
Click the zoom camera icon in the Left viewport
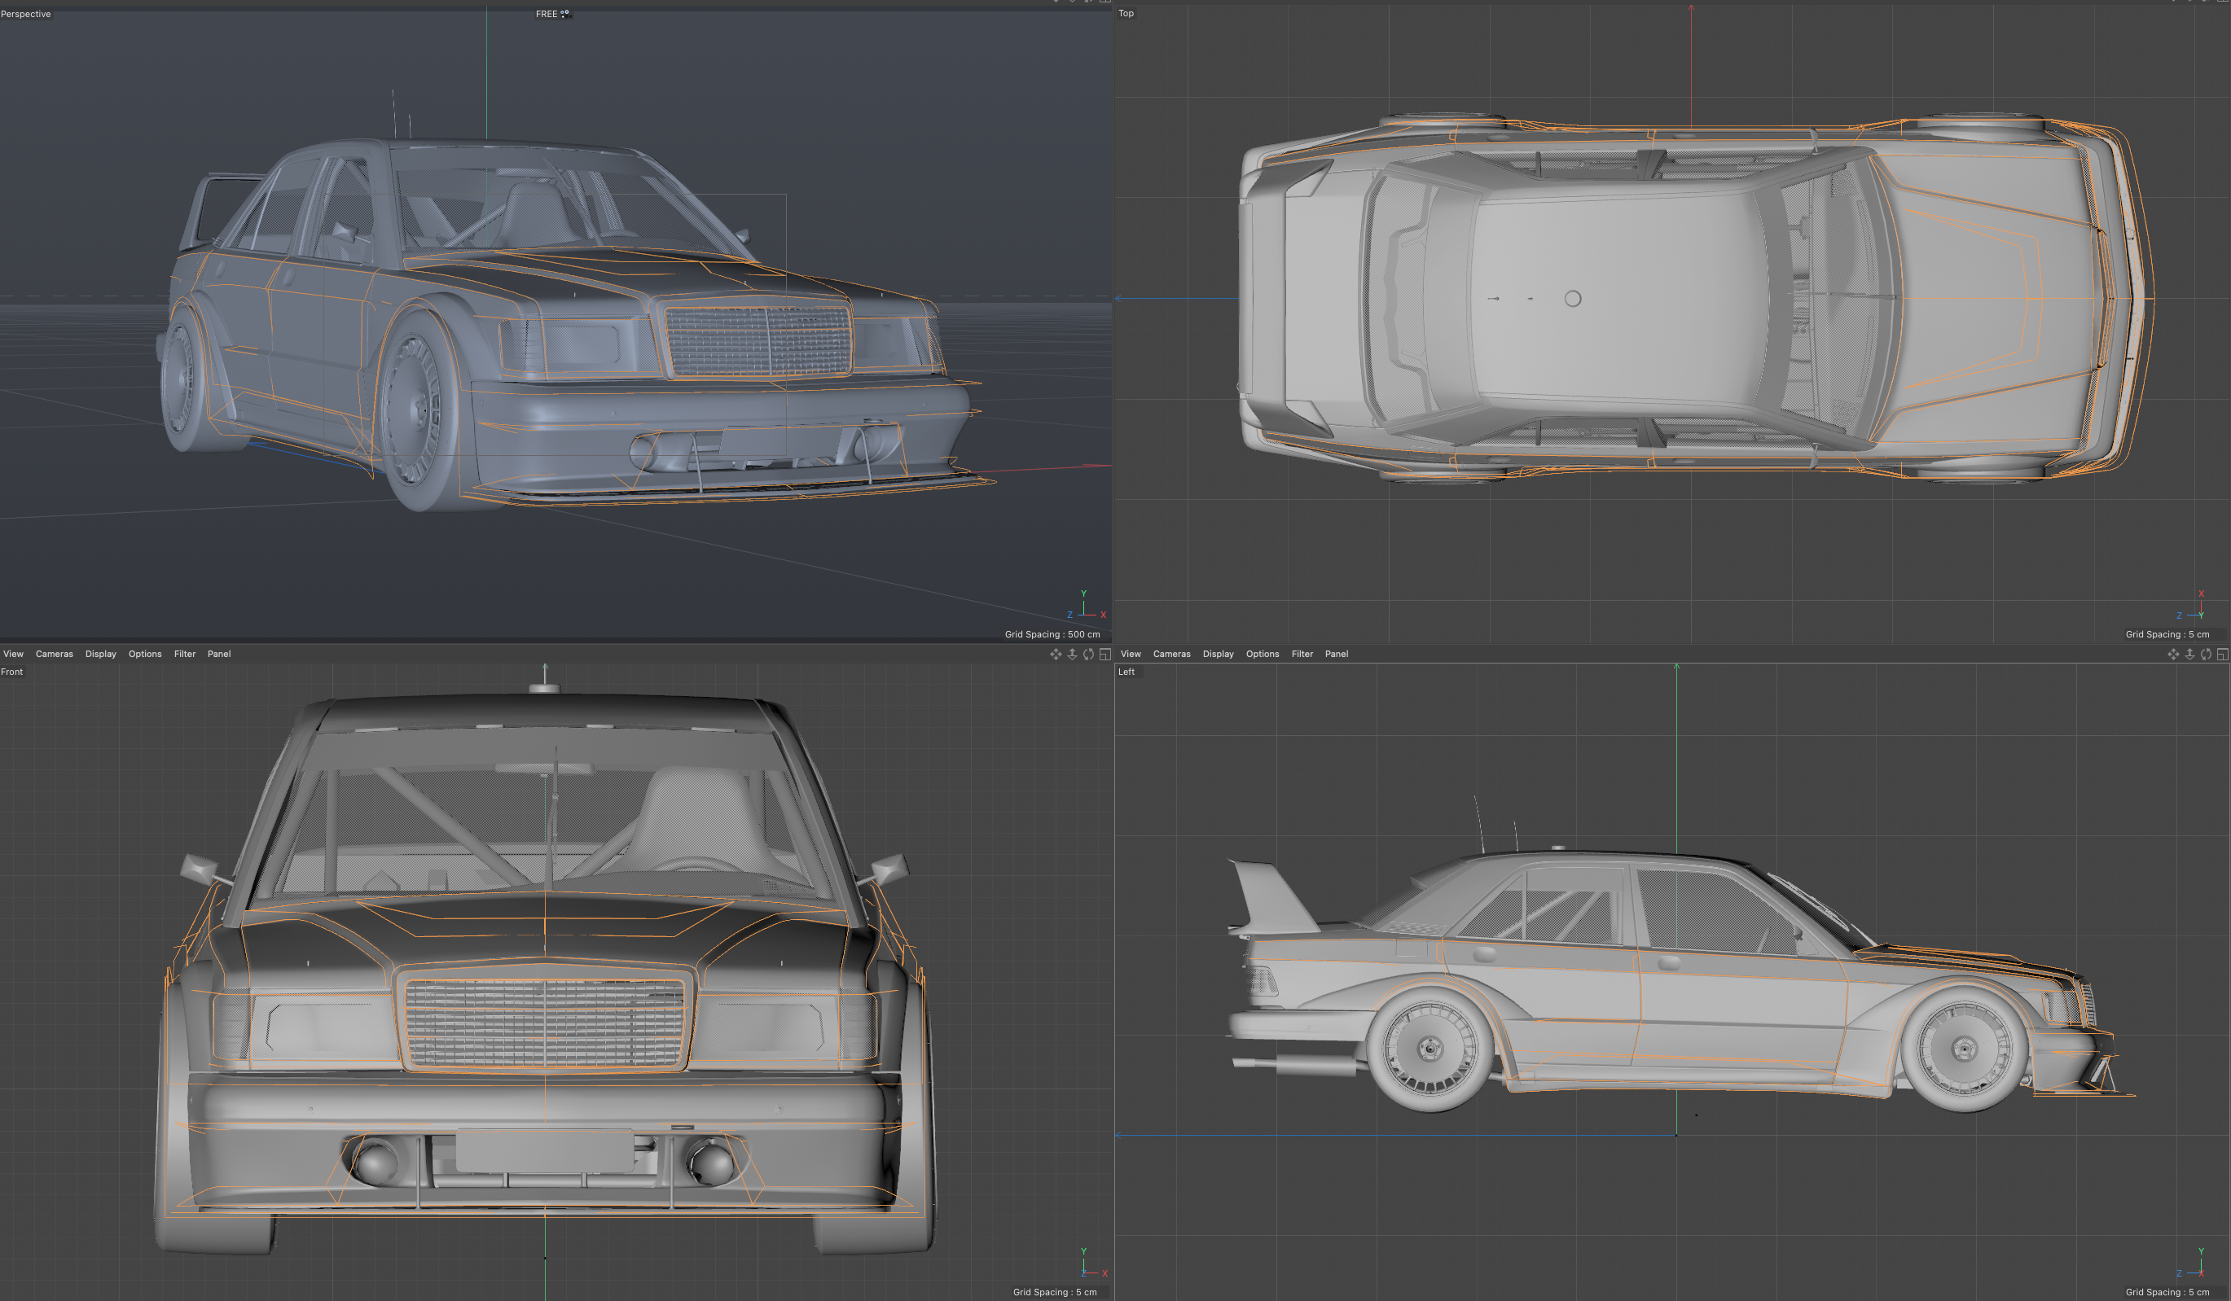point(2189,654)
